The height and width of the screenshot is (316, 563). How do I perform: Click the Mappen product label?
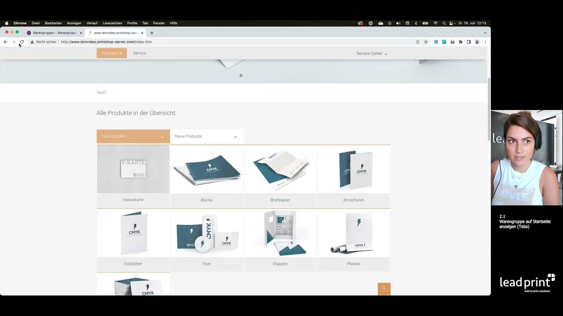pyautogui.click(x=280, y=264)
